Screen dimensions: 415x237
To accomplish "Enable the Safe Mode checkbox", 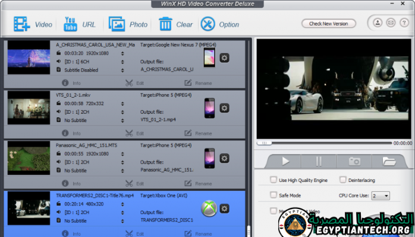I will click(x=273, y=195).
